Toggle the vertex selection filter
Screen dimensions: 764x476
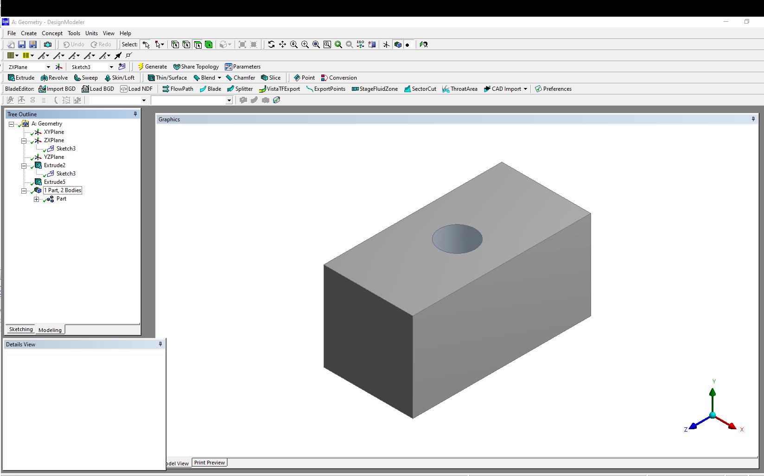tap(175, 44)
